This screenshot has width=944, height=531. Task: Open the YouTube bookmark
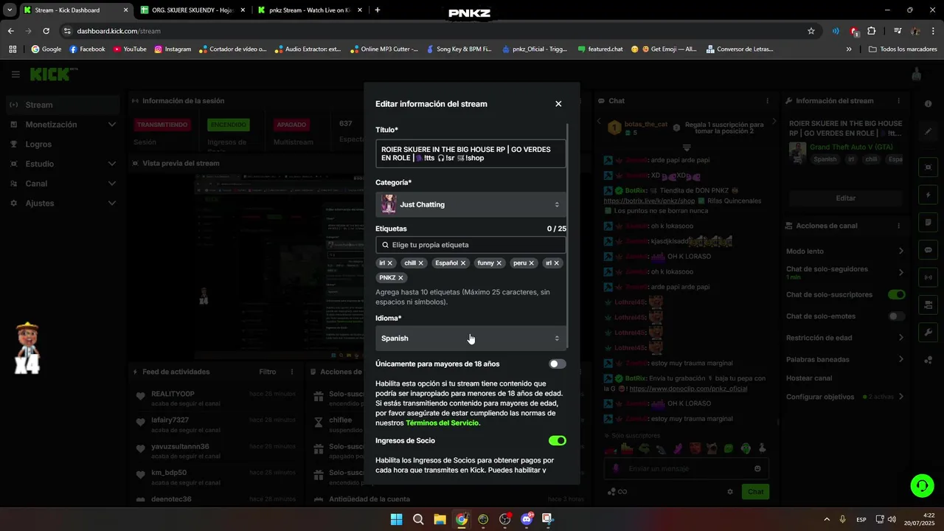(x=129, y=49)
